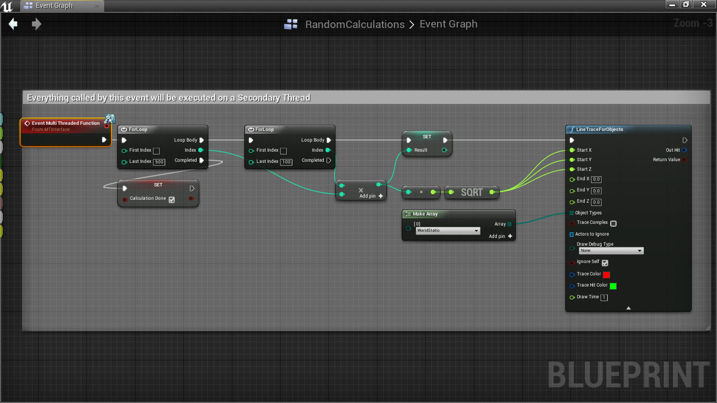Click the function icon on LineTraceForObjects header
Image resolution: width=717 pixels, height=403 pixels.
[x=571, y=129]
